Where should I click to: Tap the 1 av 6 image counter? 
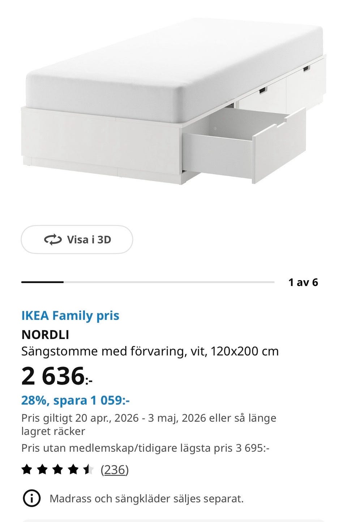(303, 282)
